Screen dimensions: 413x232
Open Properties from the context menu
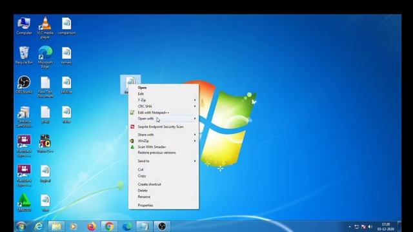click(x=163, y=206)
